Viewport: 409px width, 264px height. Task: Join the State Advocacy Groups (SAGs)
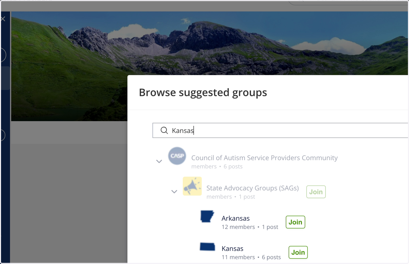[x=316, y=192]
